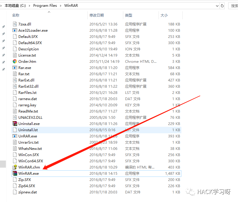
Task: Click the file name zipnew.dat
Action: pyautogui.click(x=28, y=192)
